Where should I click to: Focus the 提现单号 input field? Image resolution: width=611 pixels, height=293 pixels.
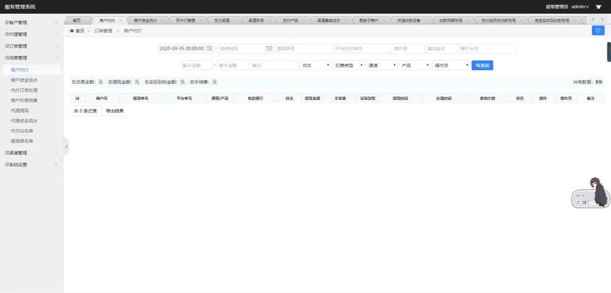click(x=304, y=49)
